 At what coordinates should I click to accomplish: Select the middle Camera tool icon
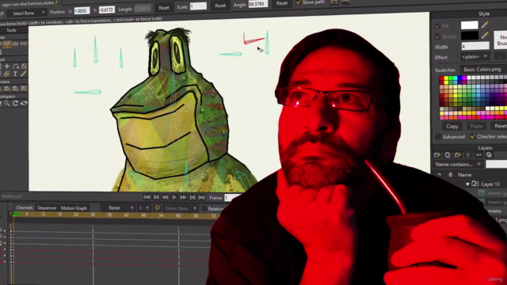[15, 88]
